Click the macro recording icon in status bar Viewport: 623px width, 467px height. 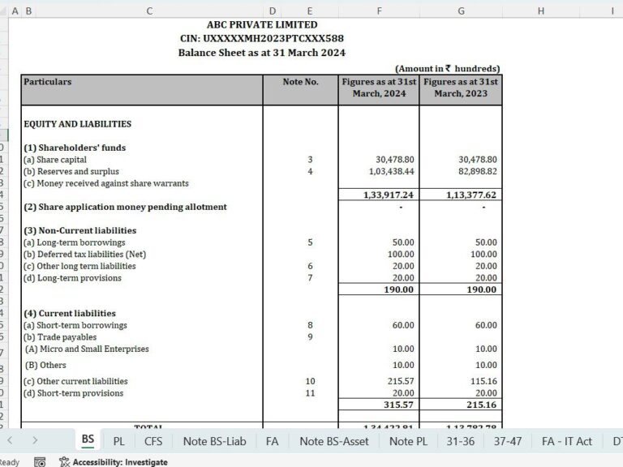[40, 461]
